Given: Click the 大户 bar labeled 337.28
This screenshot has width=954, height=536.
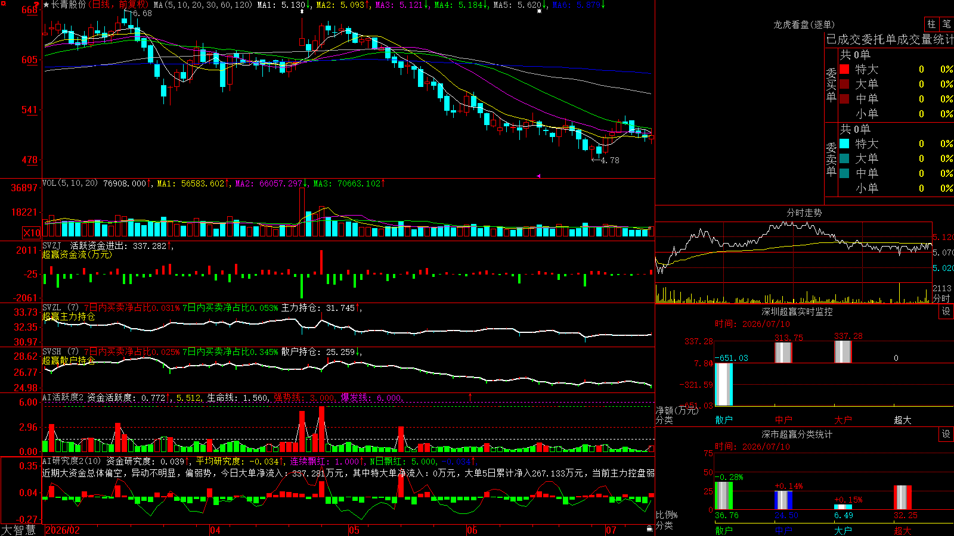Looking at the screenshot, I should (843, 352).
